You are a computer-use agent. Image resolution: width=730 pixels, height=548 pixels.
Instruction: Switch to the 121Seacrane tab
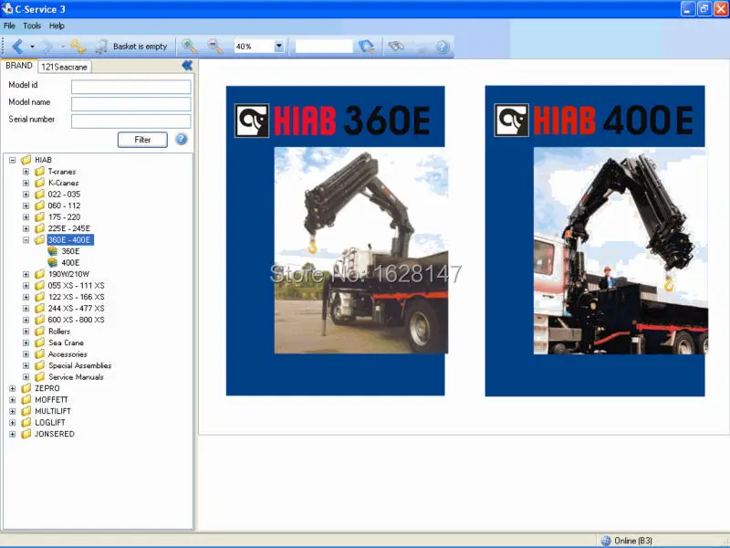[x=64, y=67]
